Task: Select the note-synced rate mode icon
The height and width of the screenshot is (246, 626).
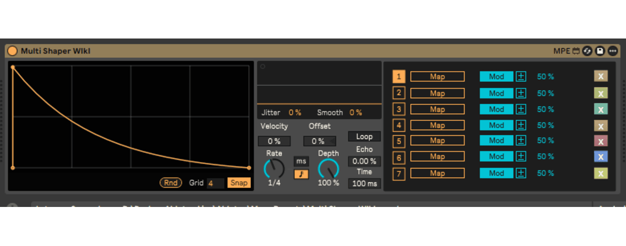Action: (301, 174)
